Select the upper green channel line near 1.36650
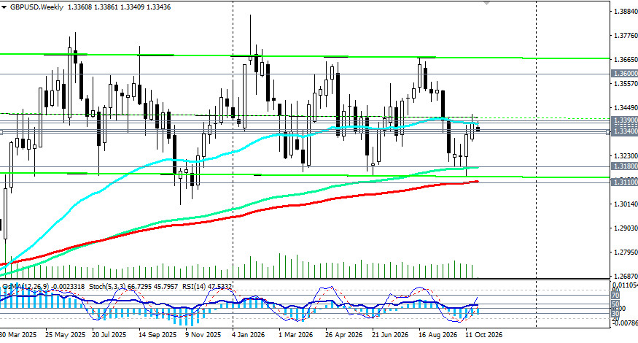Image resolution: width=638 pixels, height=343 pixels. [306, 56]
